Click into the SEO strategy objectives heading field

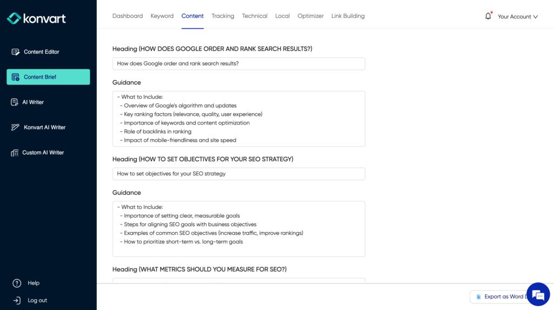[x=239, y=174]
